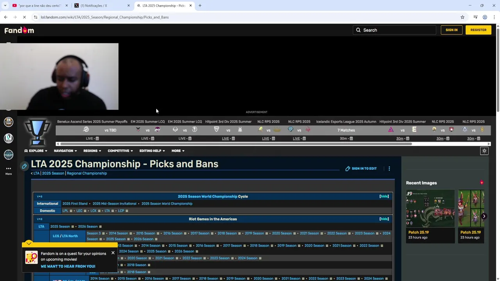Open the 2025 Season breadcrumb link
500x281 pixels.
click(x=53, y=173)
